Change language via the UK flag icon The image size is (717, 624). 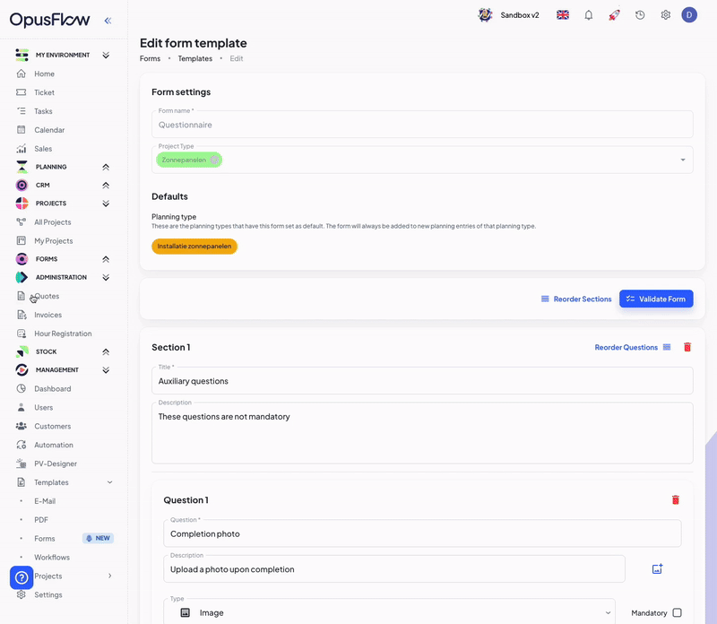[563, 15]
